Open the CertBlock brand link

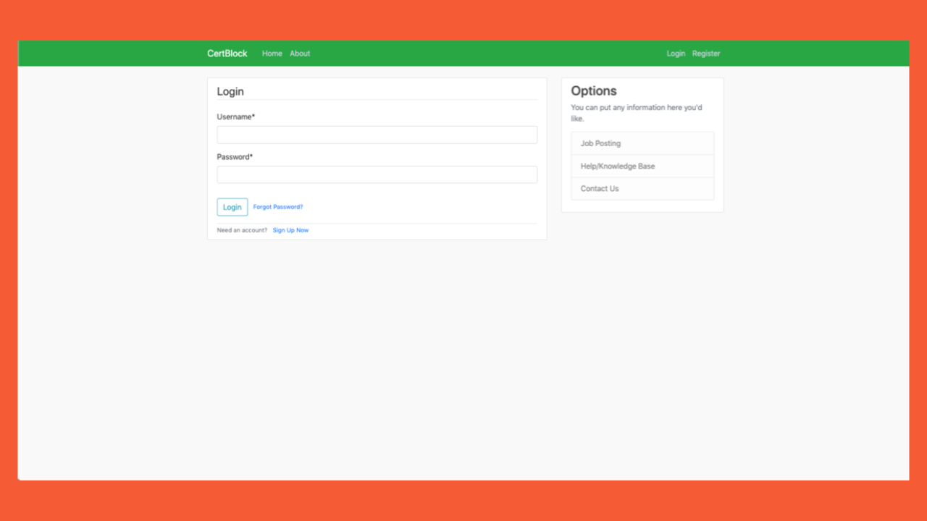[227, 54]
